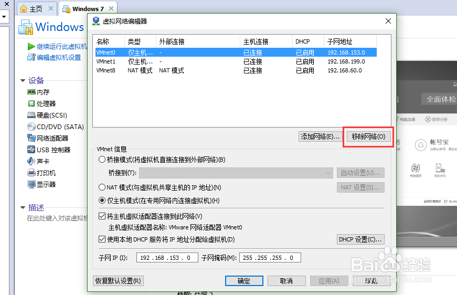Open DHCP 设置(C)... button
Viewport: 457px width, 295px height.
click(360, 239)
